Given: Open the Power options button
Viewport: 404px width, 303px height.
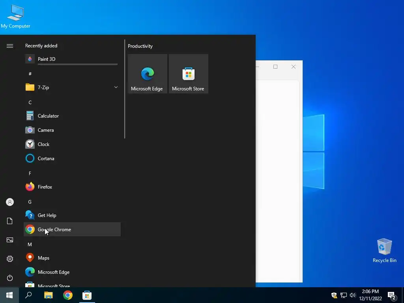Looking at the screenshot, I should pyautogui.click(x=10, y=278).
